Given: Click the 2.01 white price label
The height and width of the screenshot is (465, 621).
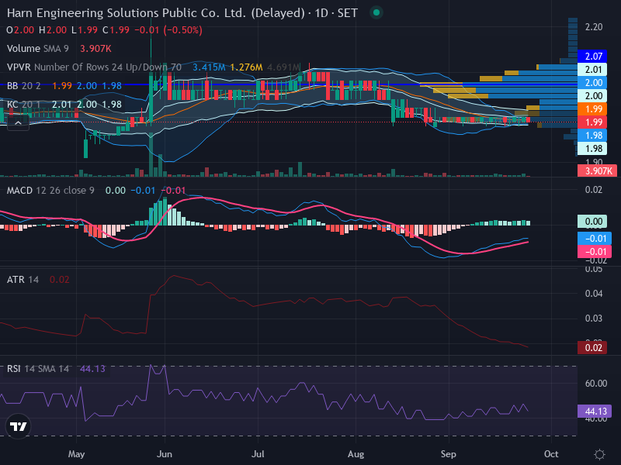Looking at the screenshot, I should point(592,70).
